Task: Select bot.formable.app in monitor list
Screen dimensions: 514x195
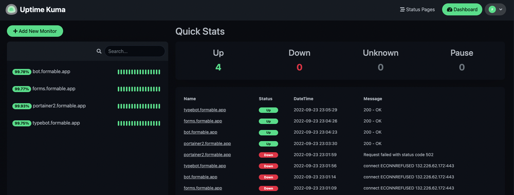Action: click(x=87, y=72)
